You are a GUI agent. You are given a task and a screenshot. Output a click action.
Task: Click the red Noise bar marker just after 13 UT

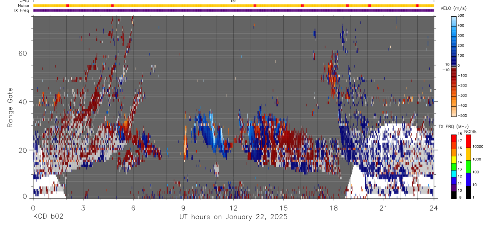(255, 6)
